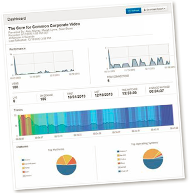Click the iPhone legend entry
The image size is (191, 194).
pos(122,163)
